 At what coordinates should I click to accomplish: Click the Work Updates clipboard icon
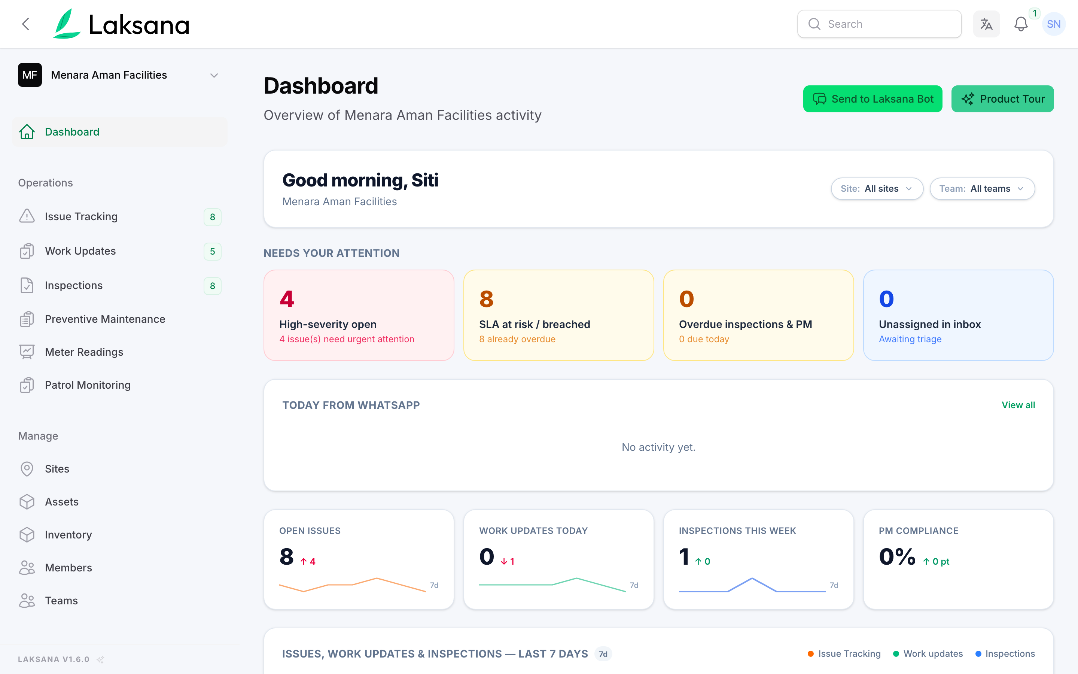(27, 251)
